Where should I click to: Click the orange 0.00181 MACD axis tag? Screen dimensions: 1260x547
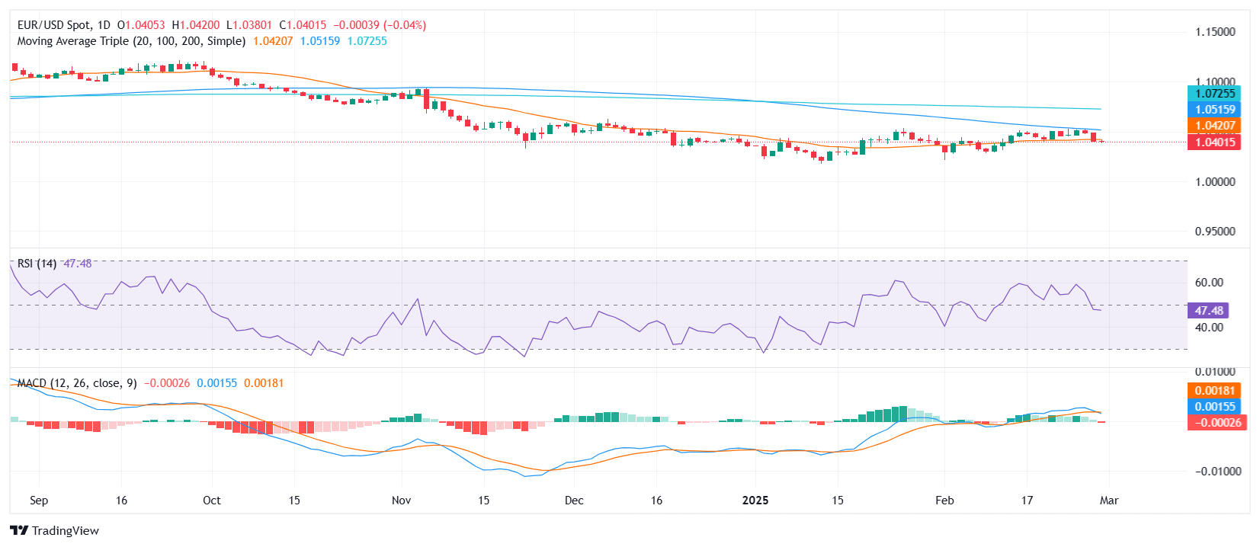click(1214, 391)
